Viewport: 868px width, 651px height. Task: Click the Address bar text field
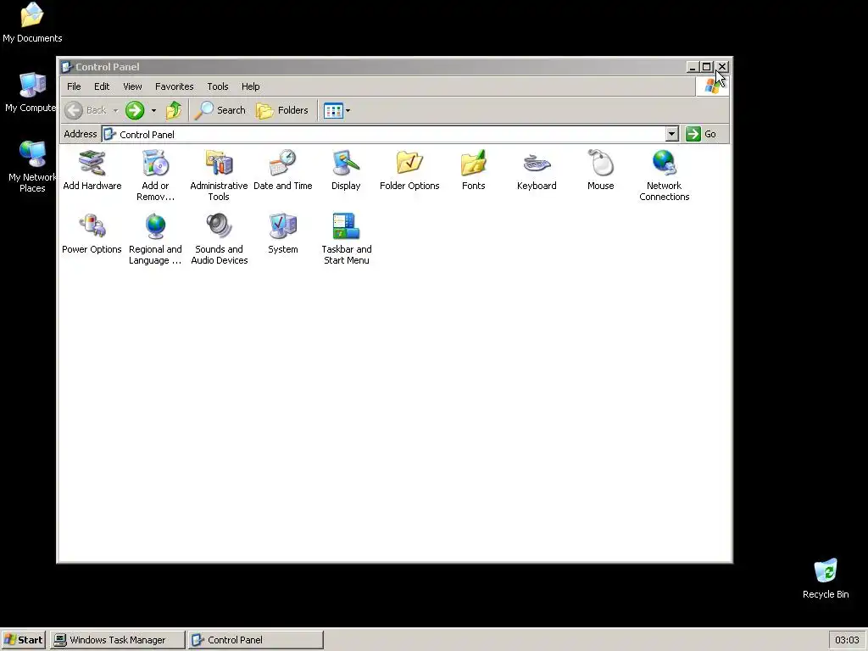click(x=384, y=134)
